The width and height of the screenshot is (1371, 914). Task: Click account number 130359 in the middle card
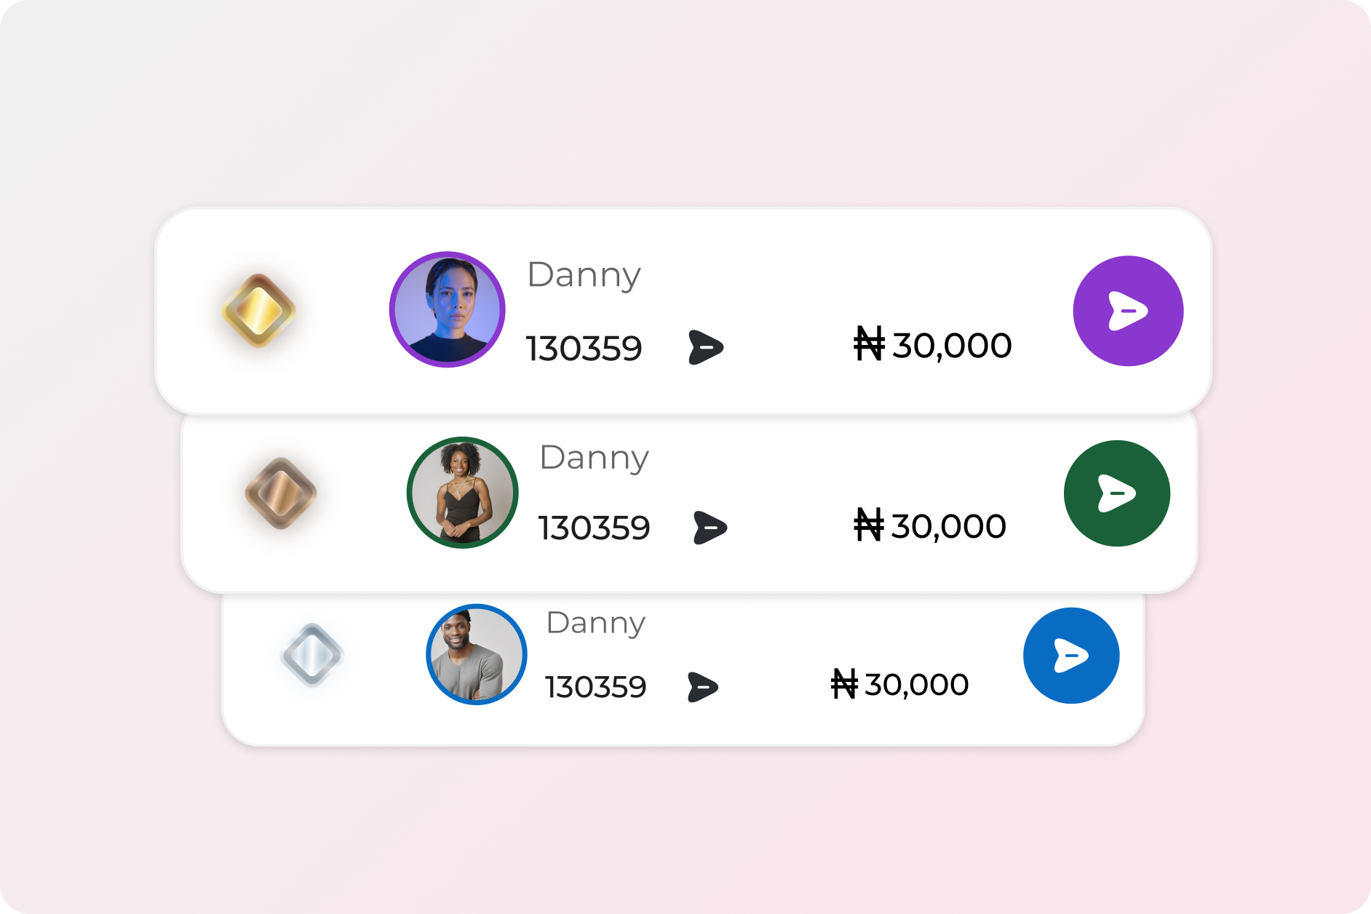[594, 528]
